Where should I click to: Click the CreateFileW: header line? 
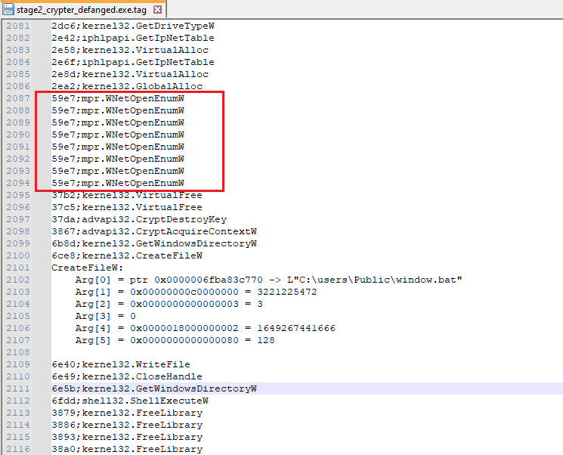87,268
